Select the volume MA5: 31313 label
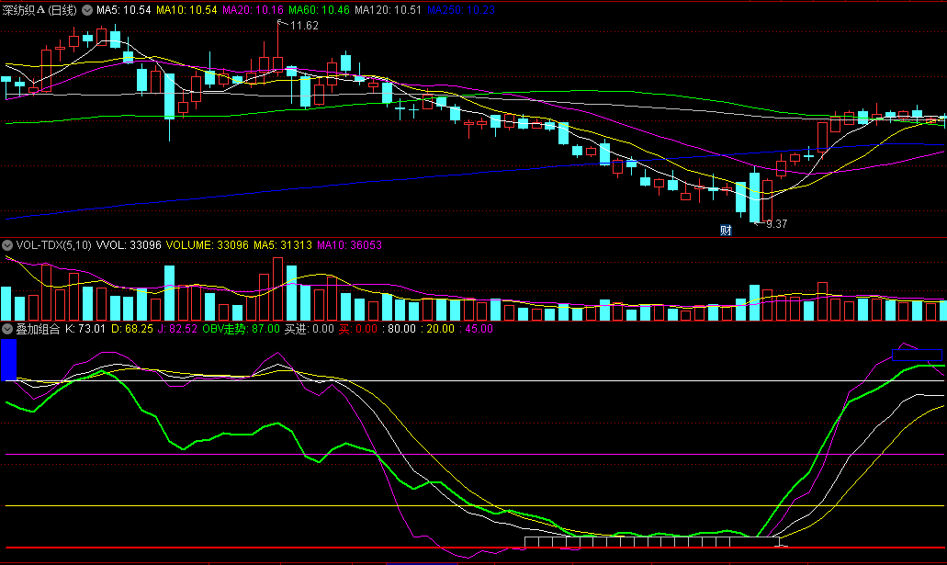The width and height of the screenshot is (947, 565). coord(283,245)
